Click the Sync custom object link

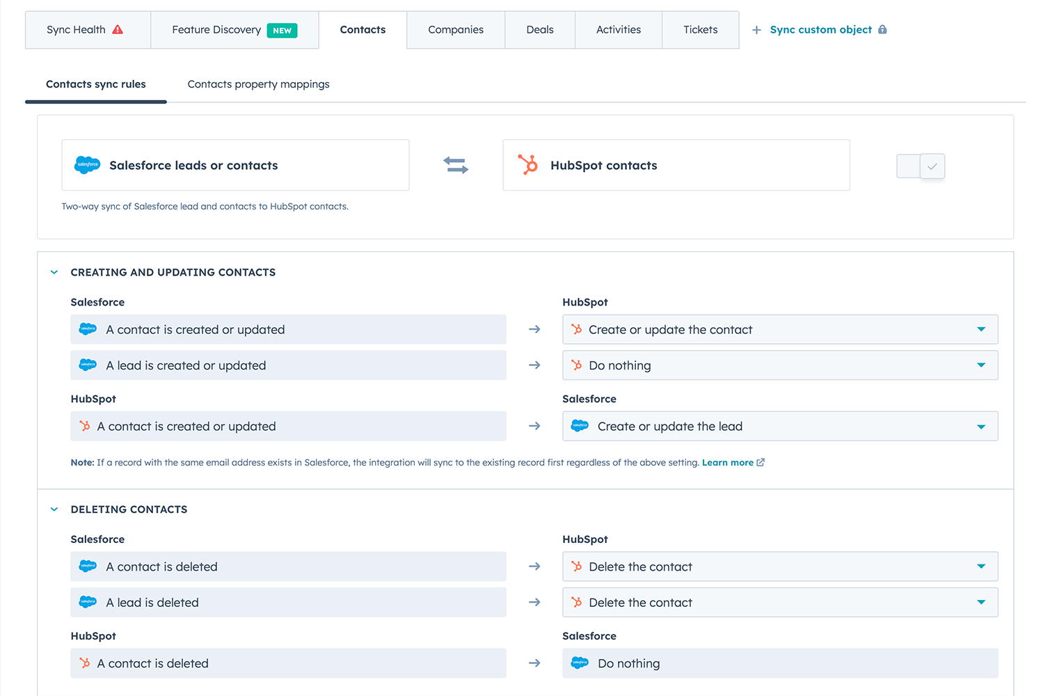(x=821, y=30)
